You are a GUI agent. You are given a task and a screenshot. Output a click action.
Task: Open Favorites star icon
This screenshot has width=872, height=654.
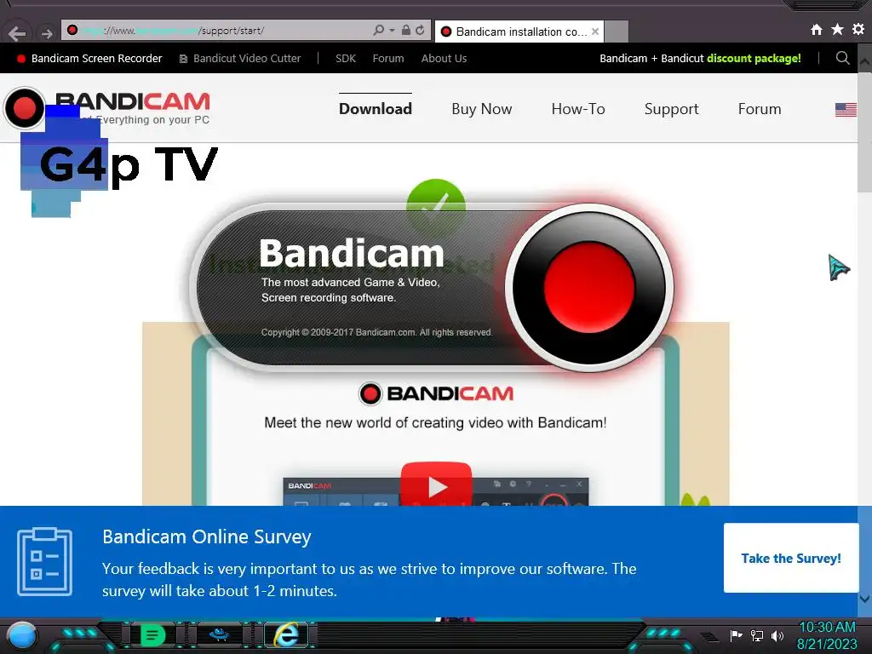pos(837,29)
